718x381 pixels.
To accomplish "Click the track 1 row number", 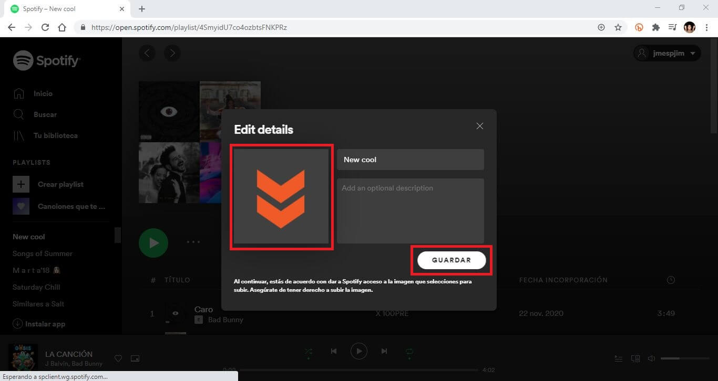I will (x=152, y=314).
